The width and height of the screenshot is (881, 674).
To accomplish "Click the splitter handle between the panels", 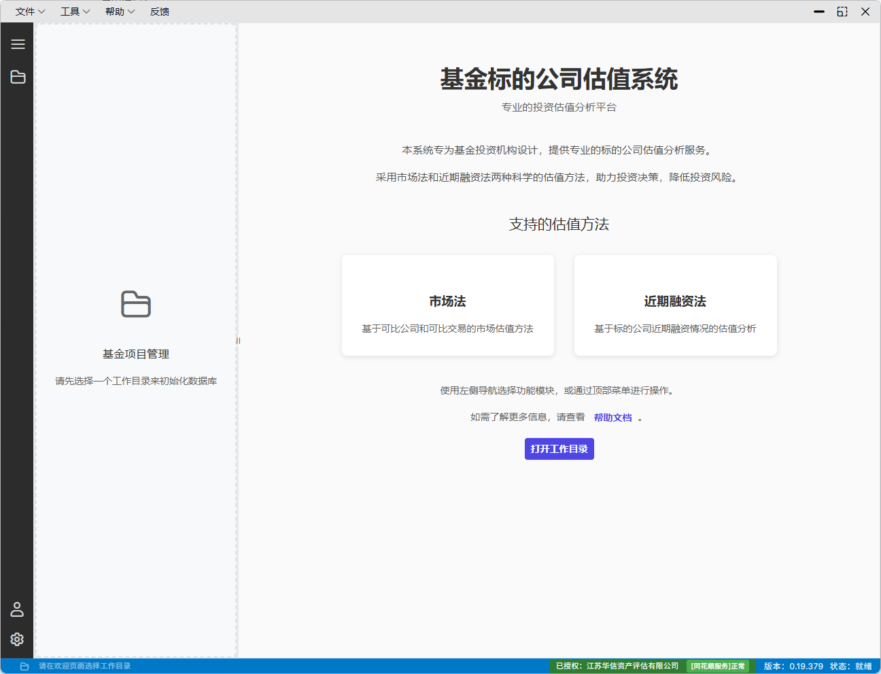I will click(238, 341).
